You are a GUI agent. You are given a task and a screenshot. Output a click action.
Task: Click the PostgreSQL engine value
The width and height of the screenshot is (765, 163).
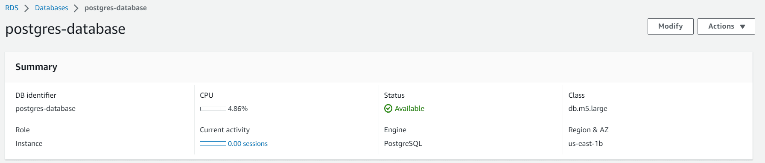coord(403,144)
